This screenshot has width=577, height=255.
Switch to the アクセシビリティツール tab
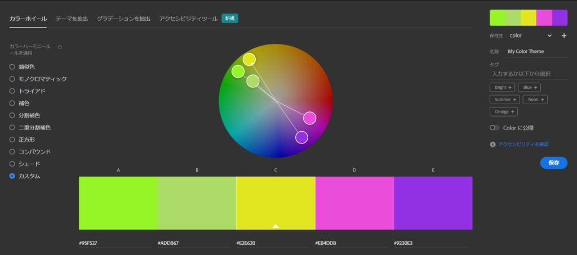click(x=188, y=19)
